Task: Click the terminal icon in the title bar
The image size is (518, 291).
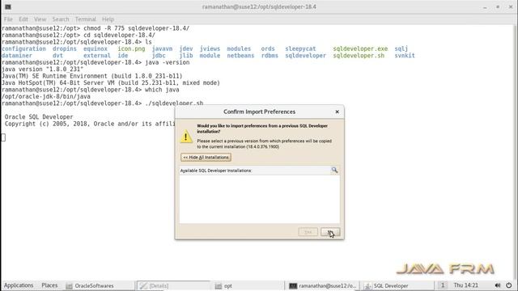Action: [x=8, y=6]
